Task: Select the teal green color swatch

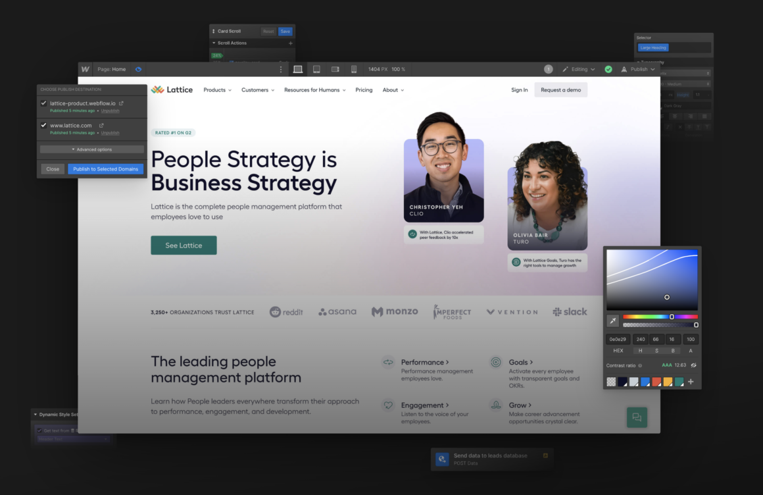Action: [679, 382]
